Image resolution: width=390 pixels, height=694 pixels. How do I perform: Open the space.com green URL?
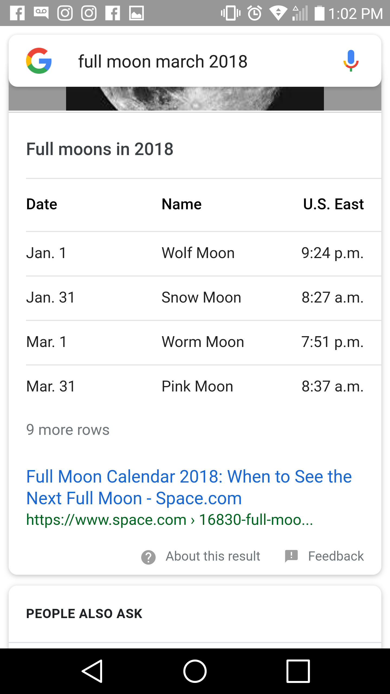pyautogui.click(x=170, y=520)
